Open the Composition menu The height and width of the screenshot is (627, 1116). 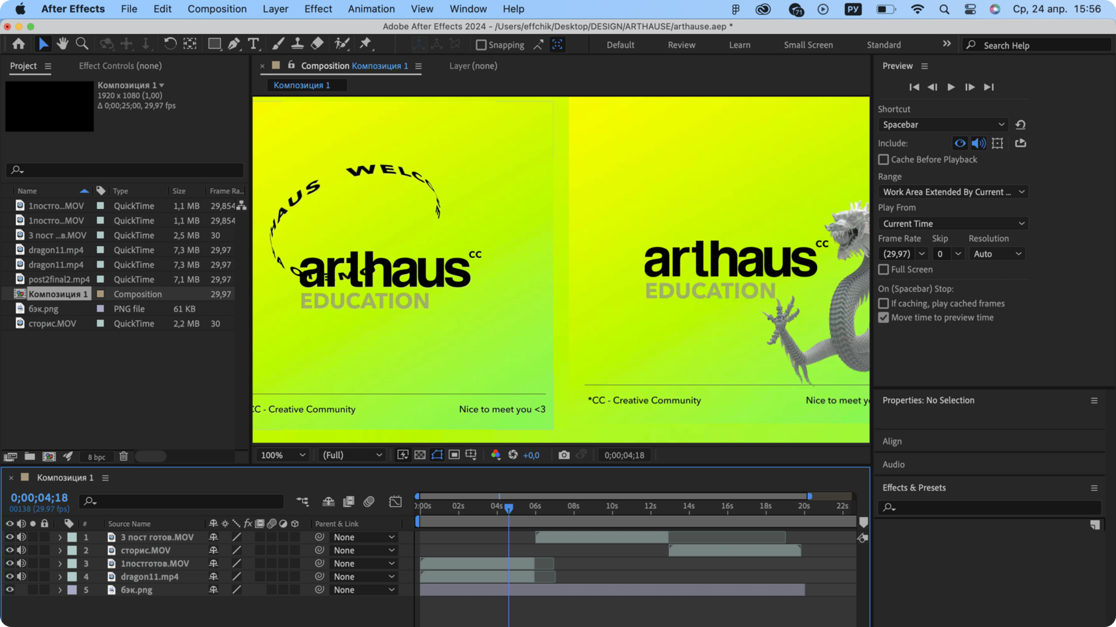tap(217, 9)
